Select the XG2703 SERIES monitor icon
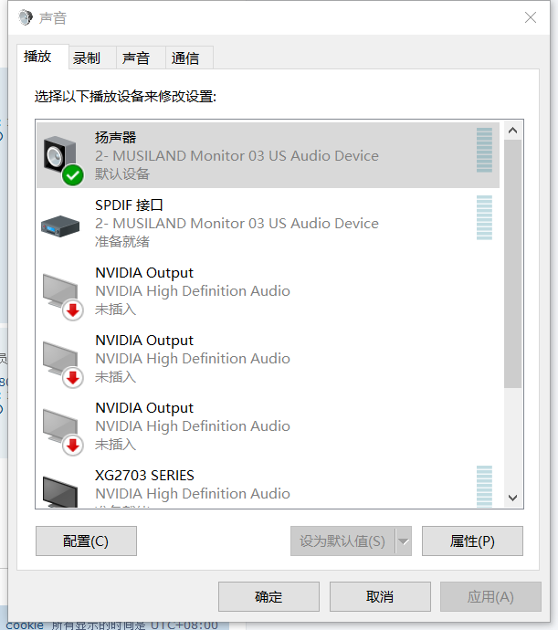The height and width of the screenshot is (630, 558). (60, 492)
